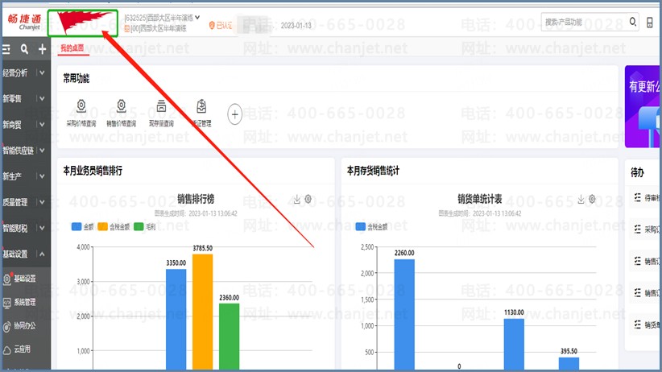662x372 pixels.
Task: Toggle the blue 金额 legend in 销售排行榜
Action: click(82, 227)
